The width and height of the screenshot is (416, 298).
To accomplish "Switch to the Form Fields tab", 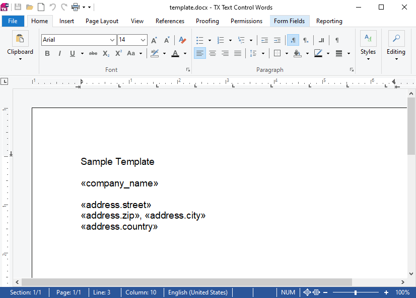I will (x=290, y=21).
